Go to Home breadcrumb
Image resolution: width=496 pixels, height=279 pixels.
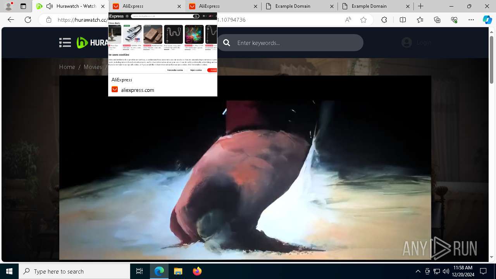pyautogui.click(x=67, y=67)
